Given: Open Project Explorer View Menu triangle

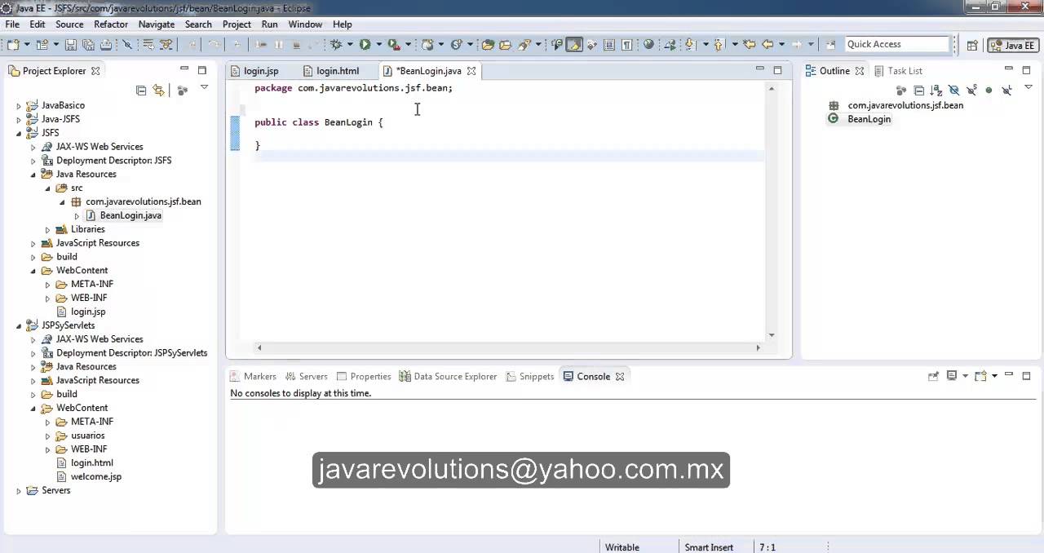Looking at the screenshot, I should click(x=204, y=88).
